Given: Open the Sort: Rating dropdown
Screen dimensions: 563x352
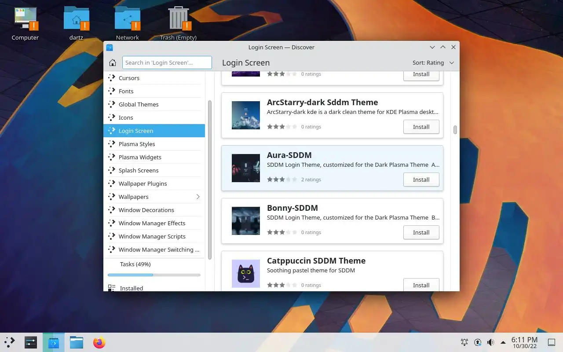Looking at the screenshot, I should 433,62.
